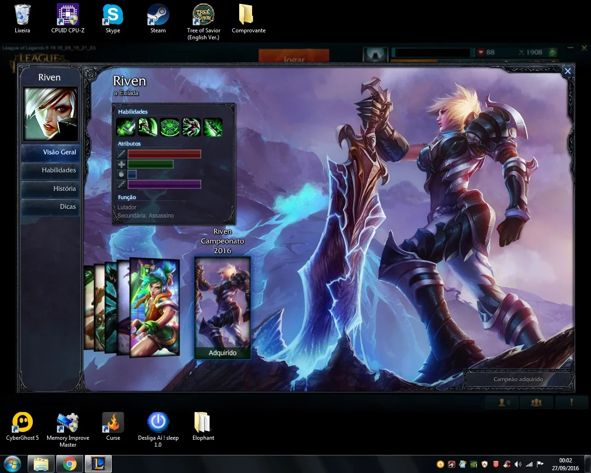Viewport: 591px width, 473px height.
Task: Click the Windows Start button
Action: [12, 463]
